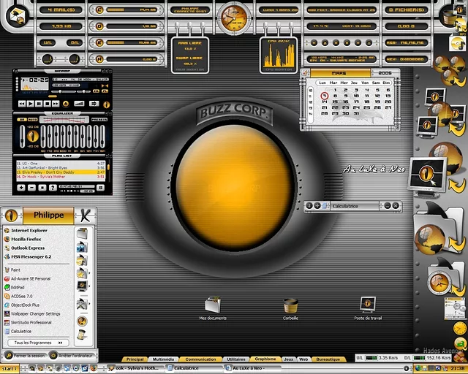Toggle the equalizer ON button
The image size is (468, 374).
23,120
